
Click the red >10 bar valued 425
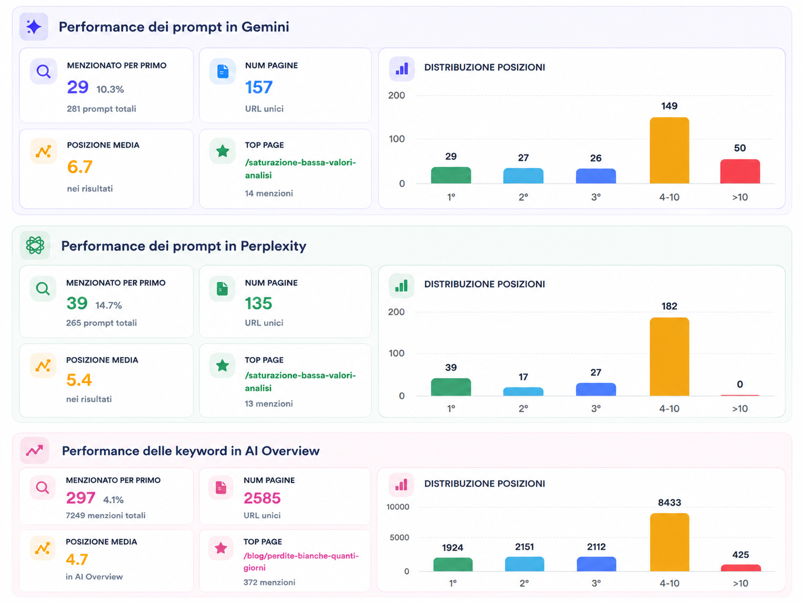(x=741, y=568)
